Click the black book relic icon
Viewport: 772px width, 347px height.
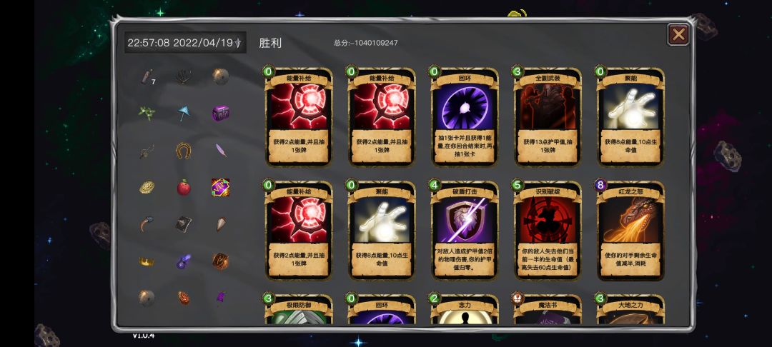pyautogui.click(x=183, y=224)
